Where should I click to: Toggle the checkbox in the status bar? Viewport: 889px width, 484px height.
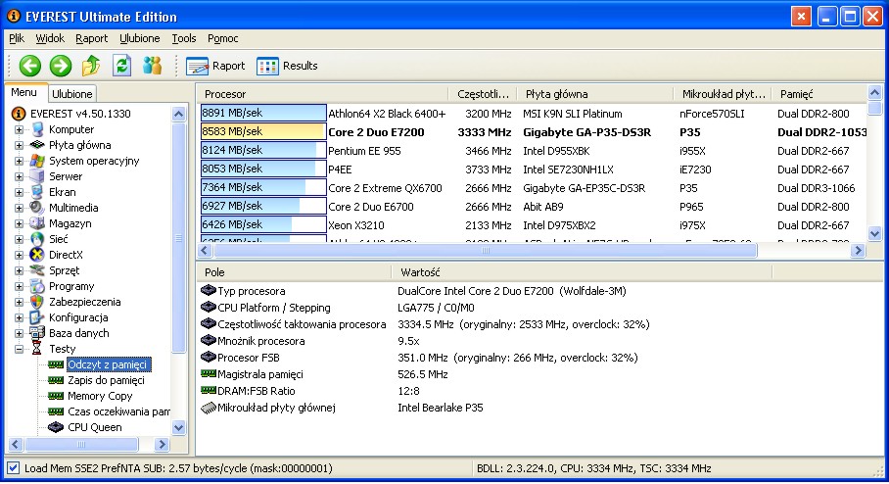pos(13,469)
